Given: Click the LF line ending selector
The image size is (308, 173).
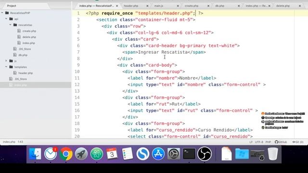Looking at the screenshot, I should coord(251,142).
